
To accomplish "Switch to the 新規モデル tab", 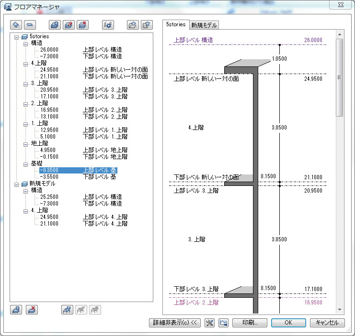I will pos(204,25).
